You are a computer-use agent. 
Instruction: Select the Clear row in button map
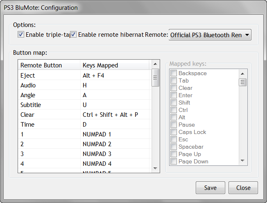(x=85, y=115)
